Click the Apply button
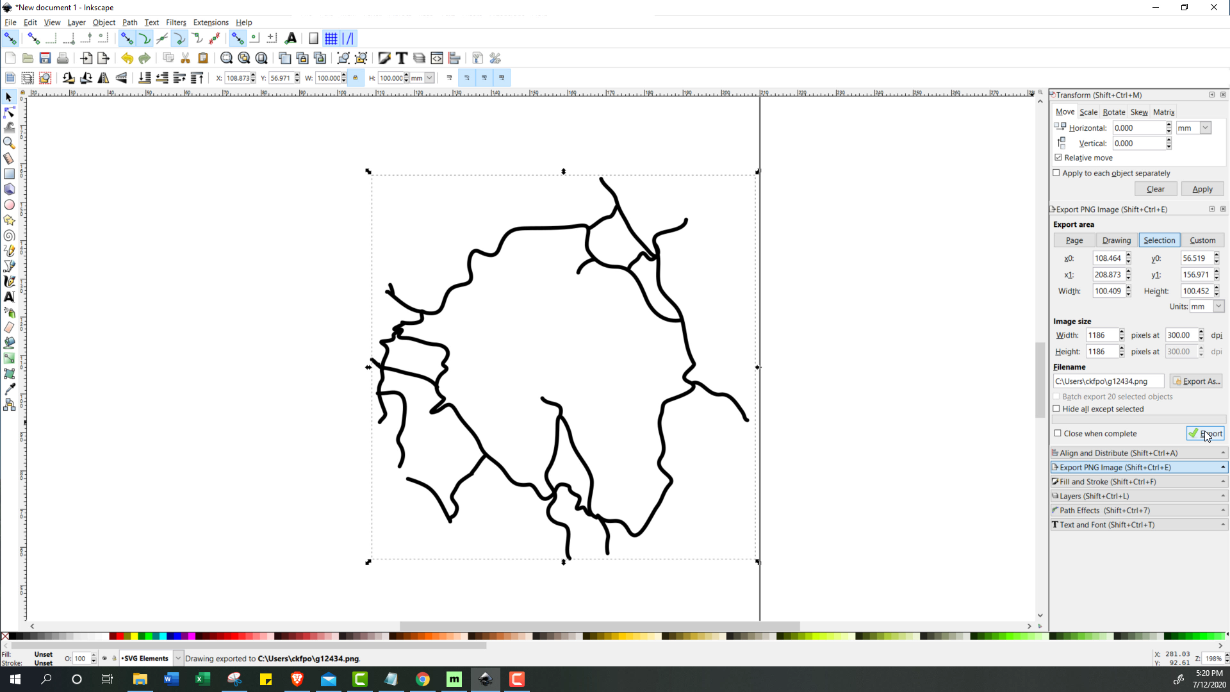The image size is (1230, 692). 1202,189
